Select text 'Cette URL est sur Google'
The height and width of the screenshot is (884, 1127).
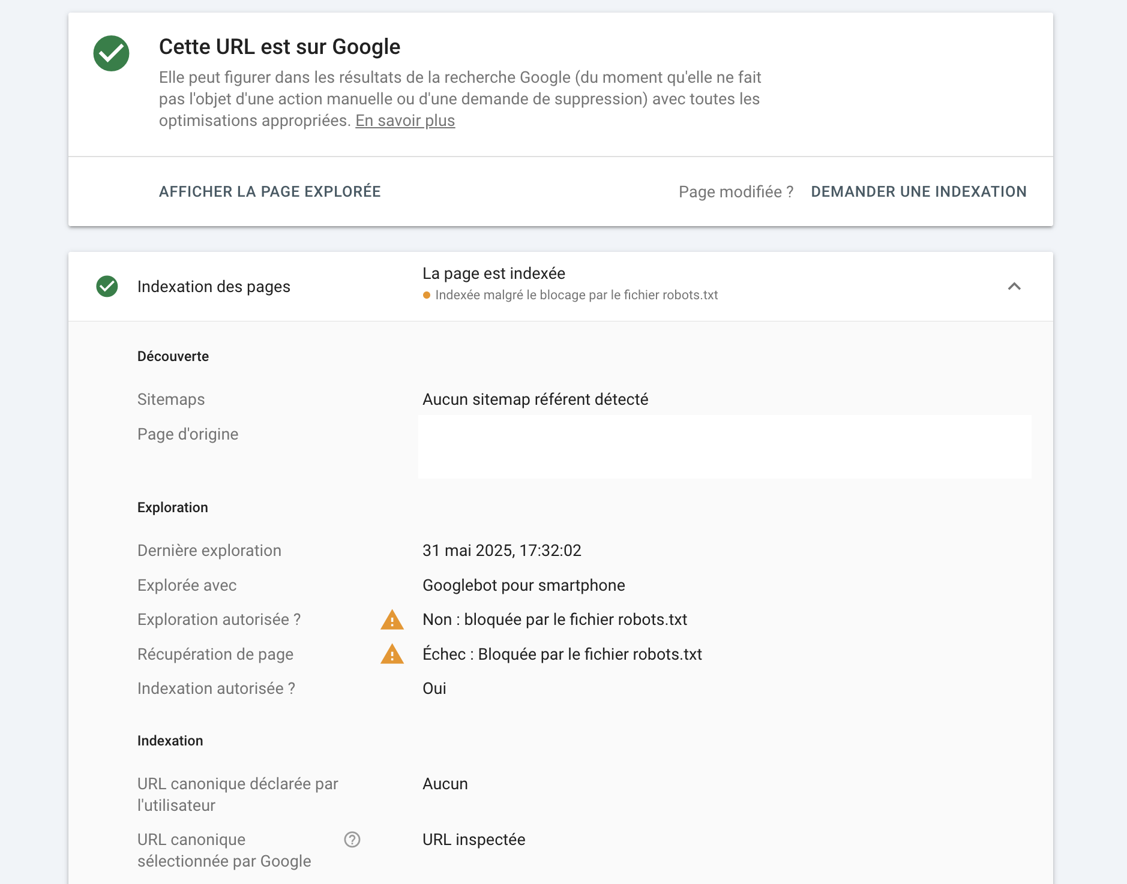tap(280, 47)
